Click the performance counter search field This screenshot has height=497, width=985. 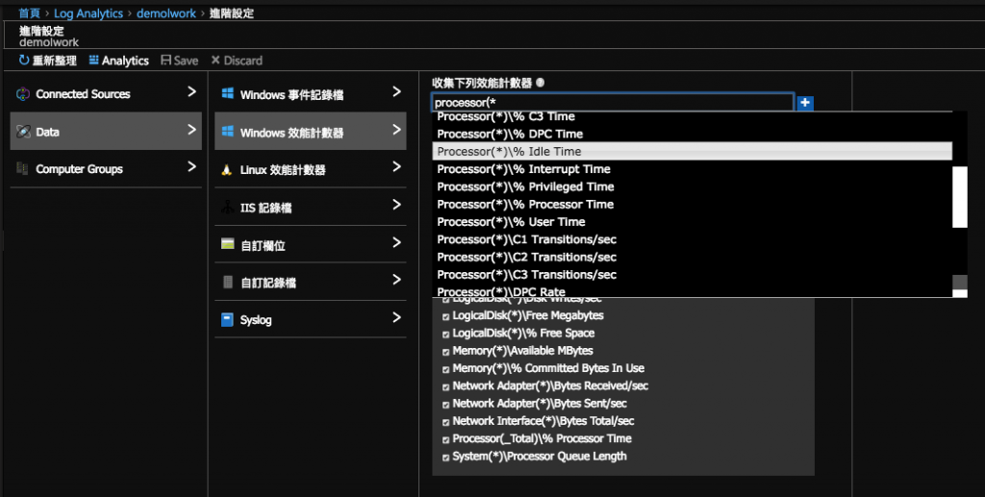(613, 102)
